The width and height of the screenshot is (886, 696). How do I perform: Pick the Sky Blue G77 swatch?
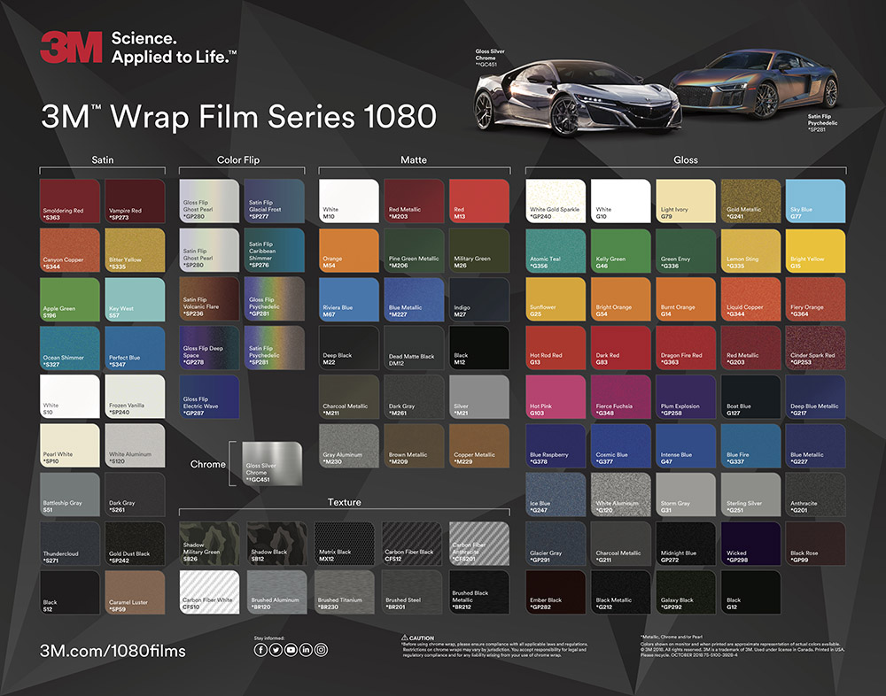815,201
